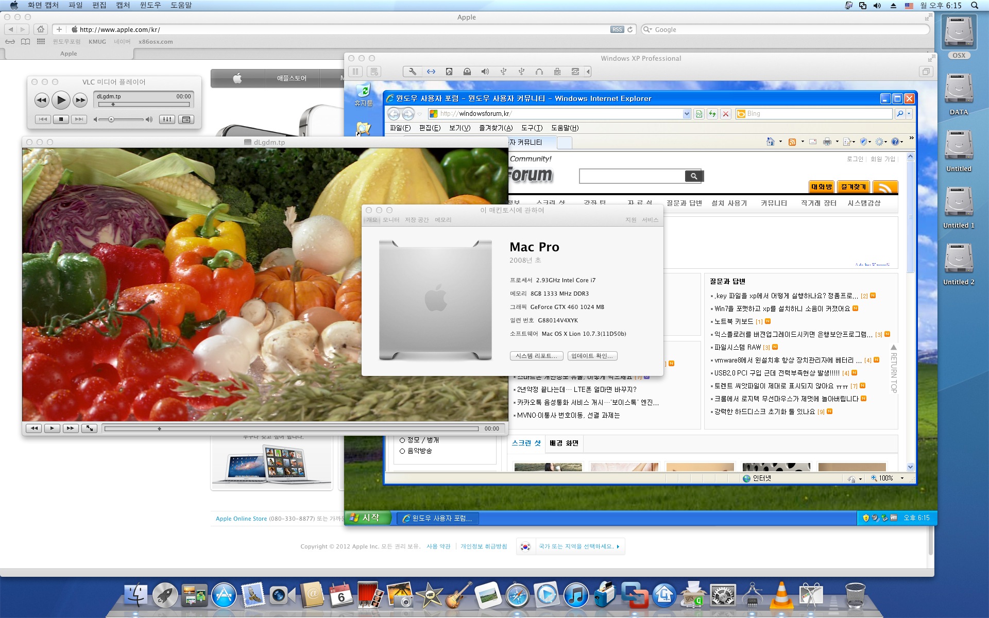989x618 pixels.
Task: Click IE stop red X icon
Action: [x=726, y=114]
